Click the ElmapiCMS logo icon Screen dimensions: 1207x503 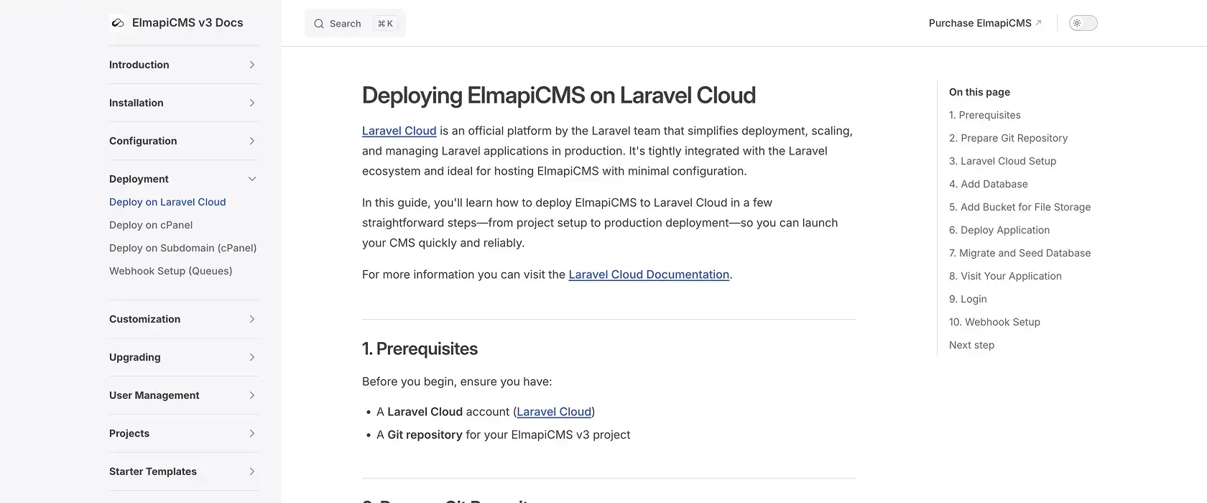[118, 23]
